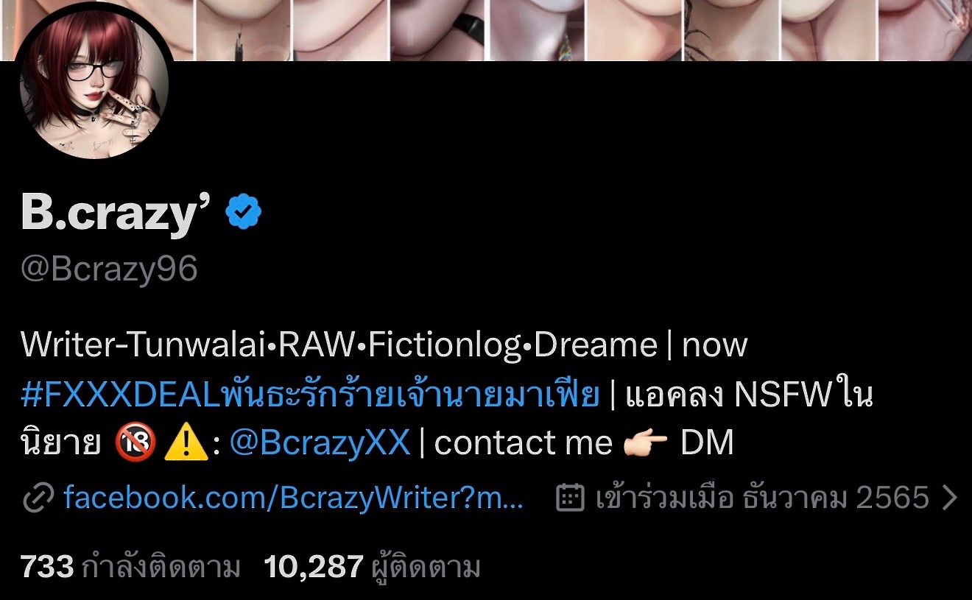The height and width of the screenshot is (600, 972).
Task: View the 10,287 followers list
Action: click(x=372, y=568)
